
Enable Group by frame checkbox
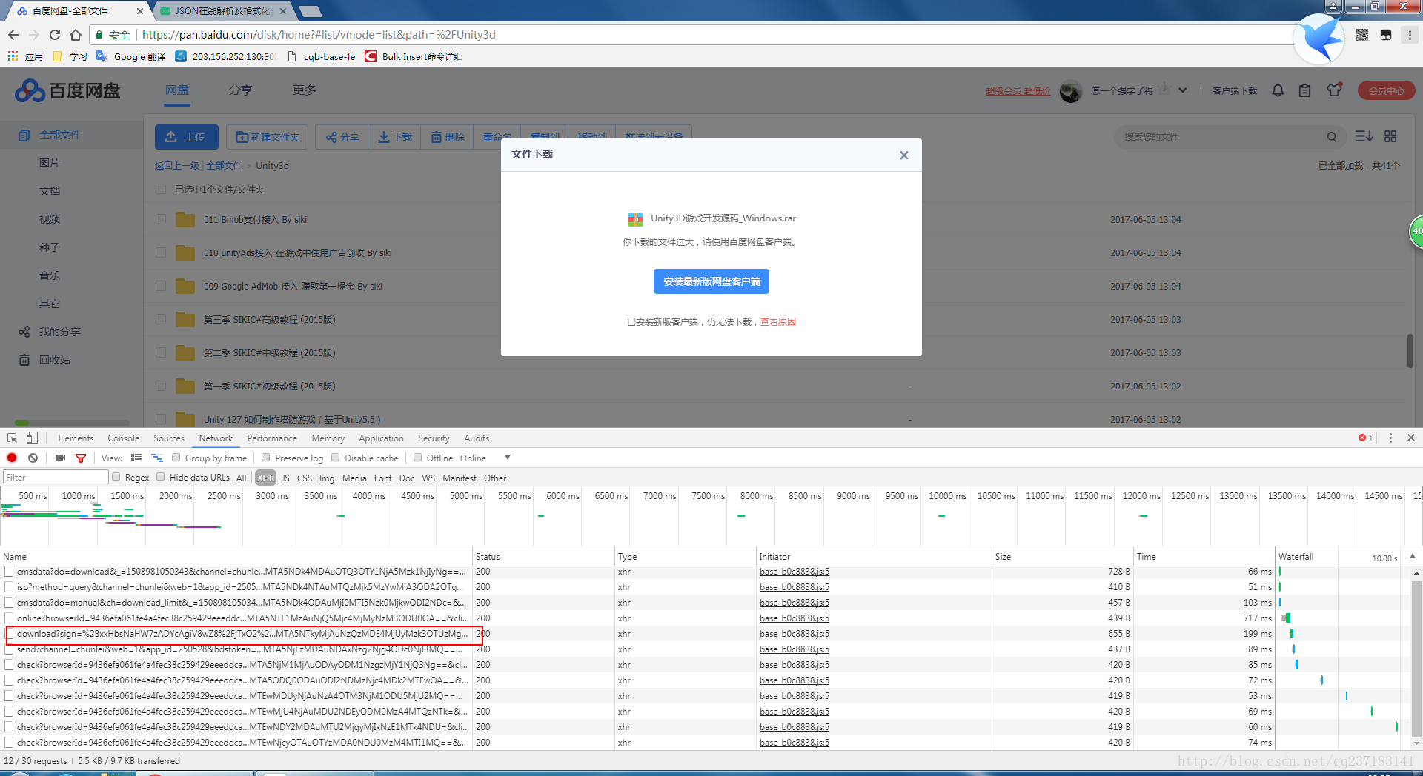[x=176, y=458]
